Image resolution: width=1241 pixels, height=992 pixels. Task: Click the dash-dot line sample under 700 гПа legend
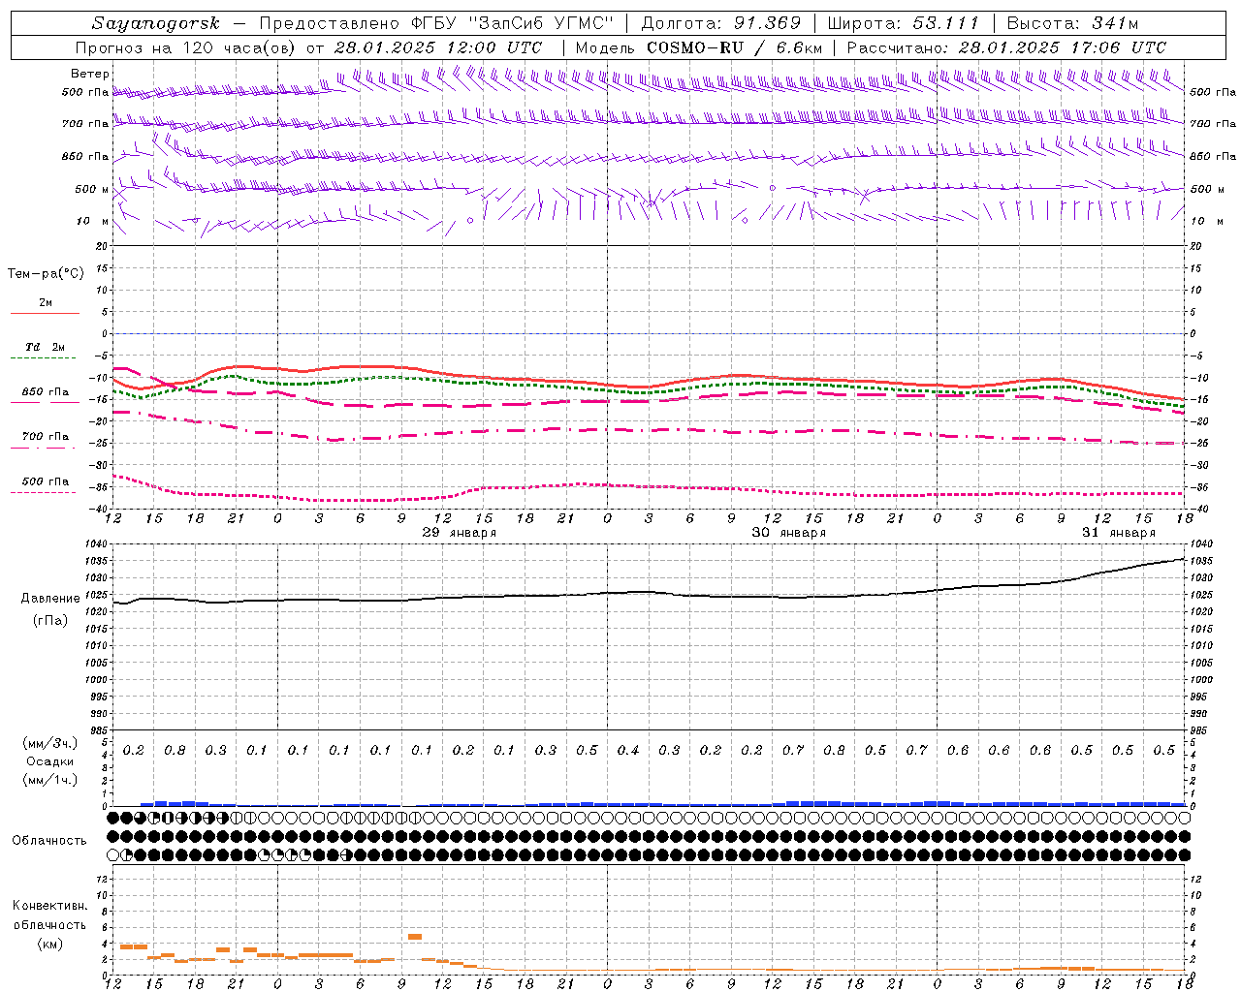pos(44,449)
